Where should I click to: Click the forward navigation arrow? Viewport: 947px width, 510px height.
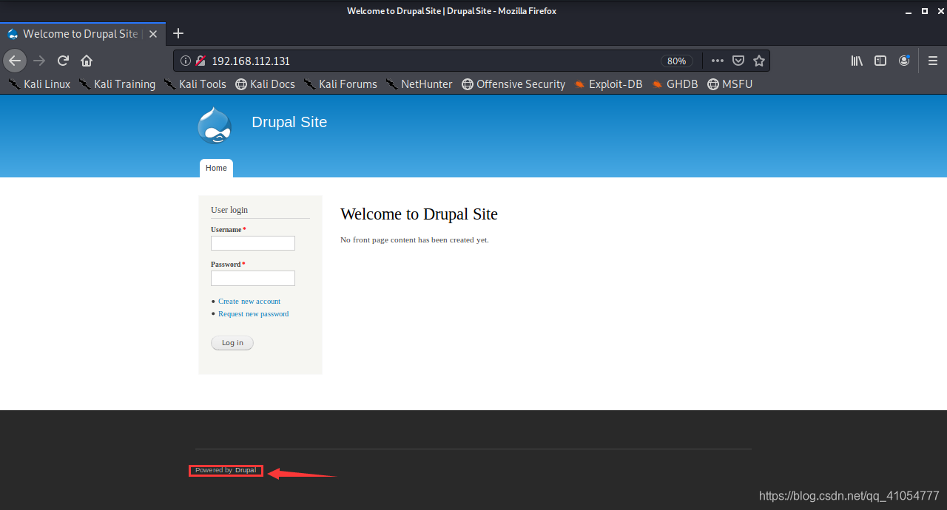click(x=39, y=61)
